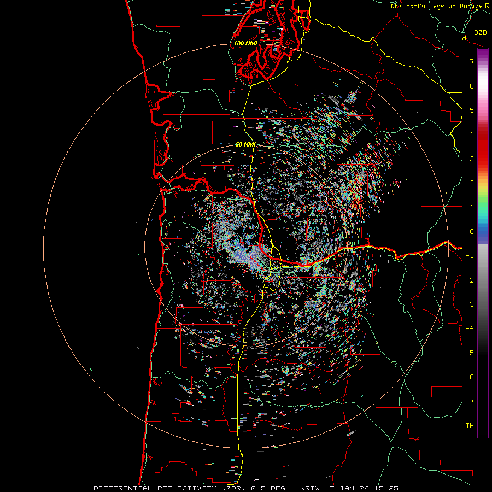Click the 50 NMI range ring label

coord(245,144)
